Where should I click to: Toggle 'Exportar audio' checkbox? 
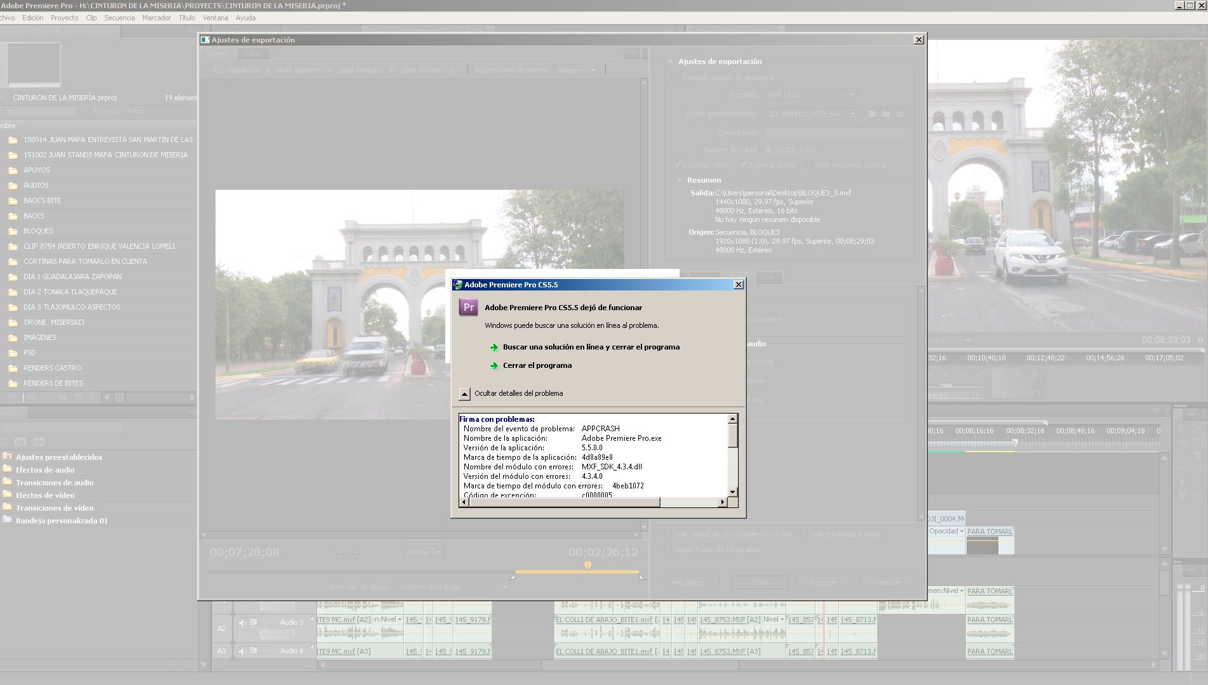click(x=744, y=165)
